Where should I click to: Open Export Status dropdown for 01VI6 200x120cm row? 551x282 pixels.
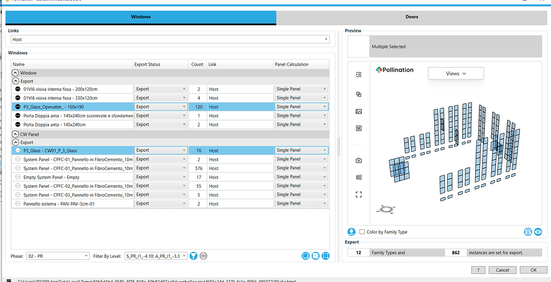161,89
